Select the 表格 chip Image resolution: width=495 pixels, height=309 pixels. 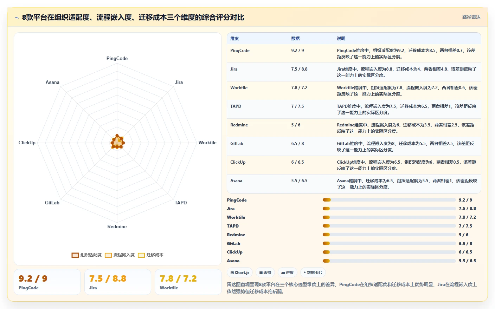(x=265, y=272)
